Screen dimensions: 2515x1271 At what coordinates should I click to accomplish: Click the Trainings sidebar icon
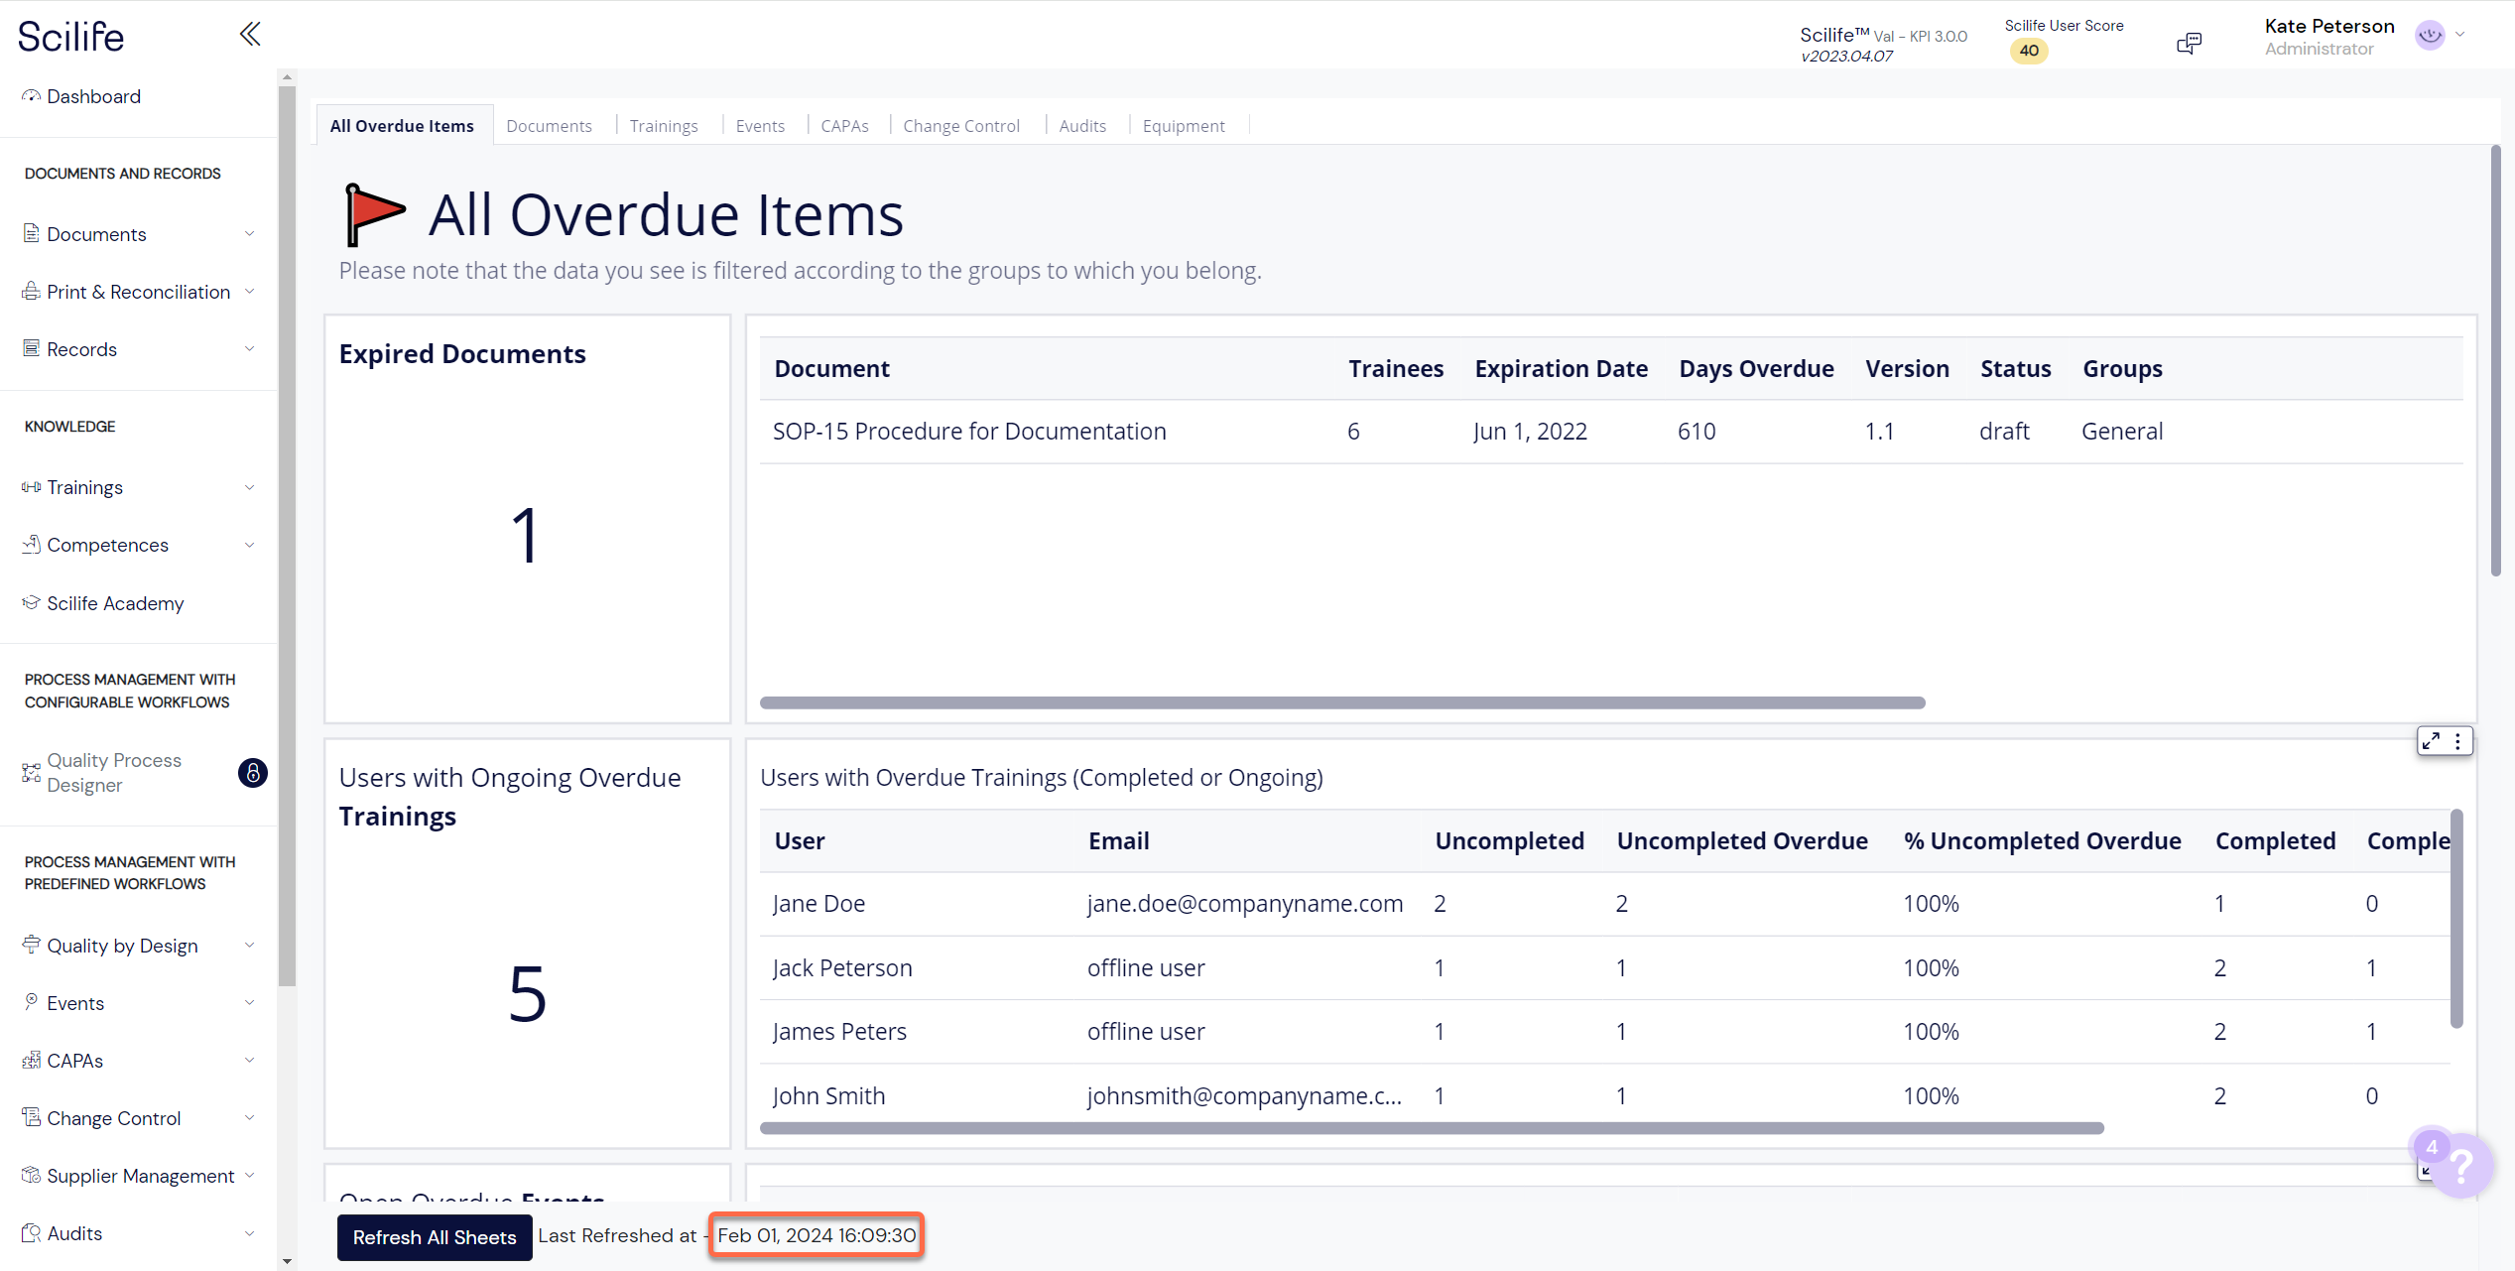click(32, 486)
